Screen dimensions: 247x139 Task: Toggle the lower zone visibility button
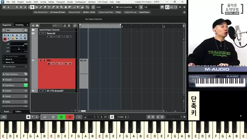click(172, 7)
